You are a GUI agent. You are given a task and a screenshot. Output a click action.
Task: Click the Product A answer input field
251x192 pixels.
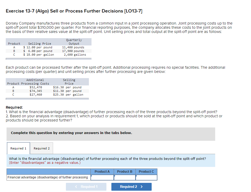102,177
